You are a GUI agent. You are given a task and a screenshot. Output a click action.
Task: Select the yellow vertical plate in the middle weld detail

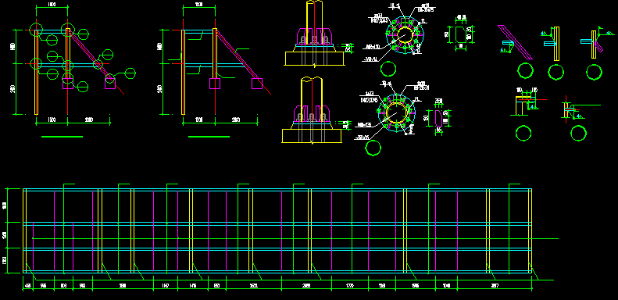[556, 44]
